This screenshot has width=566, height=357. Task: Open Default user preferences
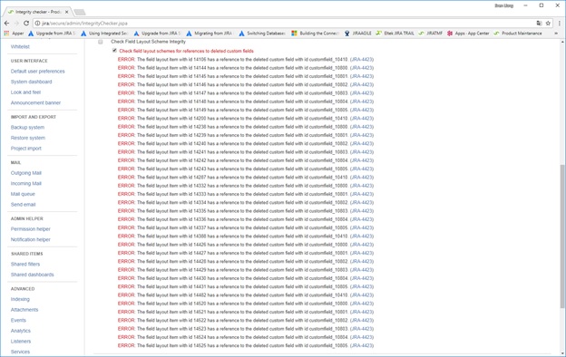(x=37, y=71)
